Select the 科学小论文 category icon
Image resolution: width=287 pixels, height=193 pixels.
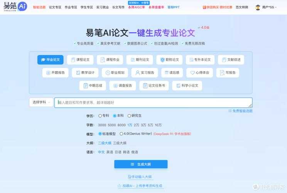click(x=178, y=86)
